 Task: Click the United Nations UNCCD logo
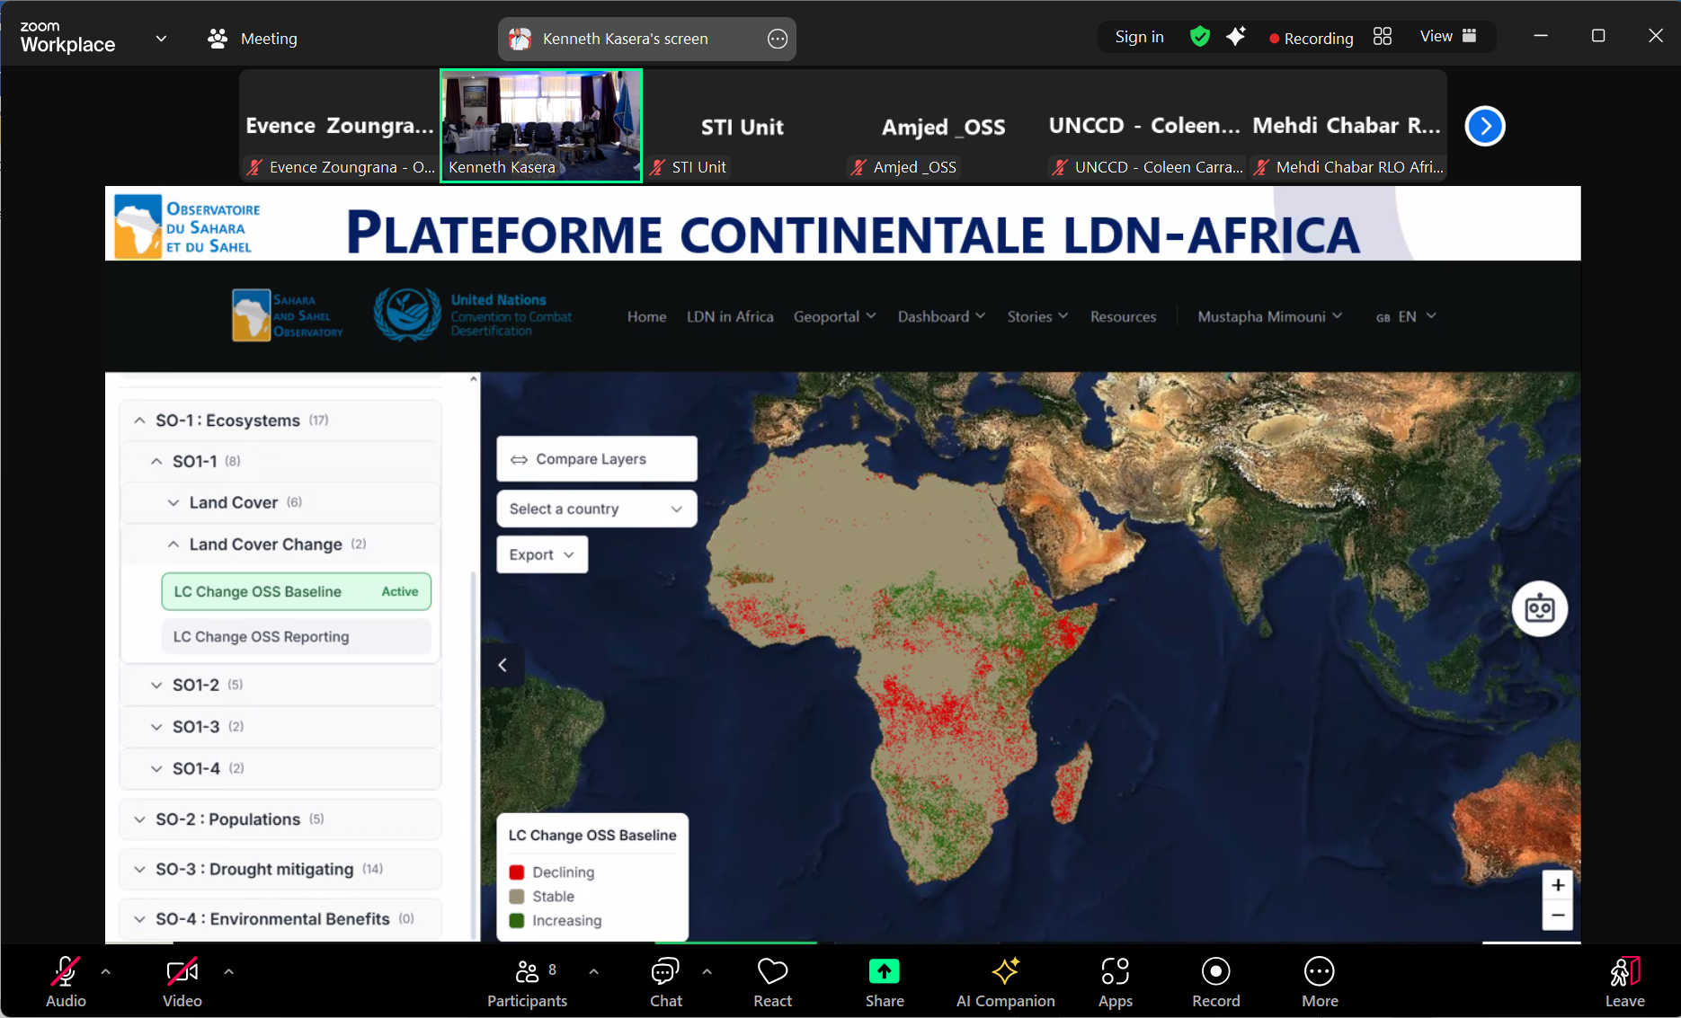(473, 314)
